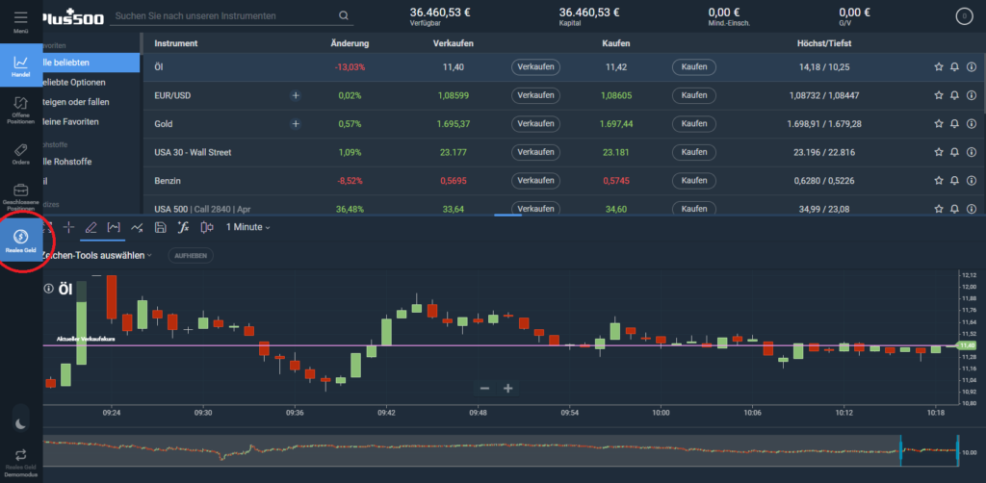The width and height of the screenshot is (986, 483).
Task: Click the 11,40 current price marker
Action: [965, 345]
